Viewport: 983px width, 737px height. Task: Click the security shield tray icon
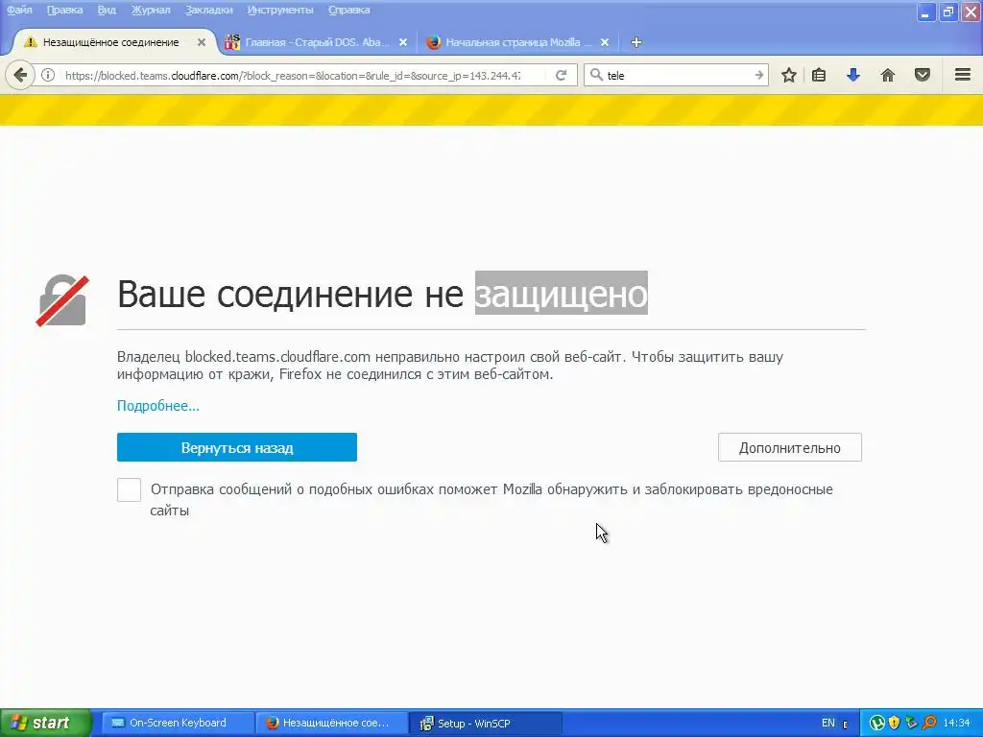coord(894,724)
